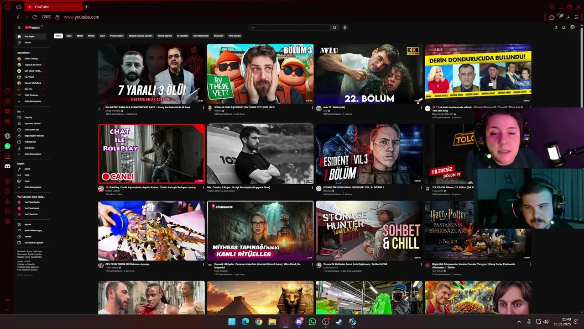Open the Create/upload video icon
The height and width of the screenshot is (329, 584).
pyautogui.click(x=556, y=27)
